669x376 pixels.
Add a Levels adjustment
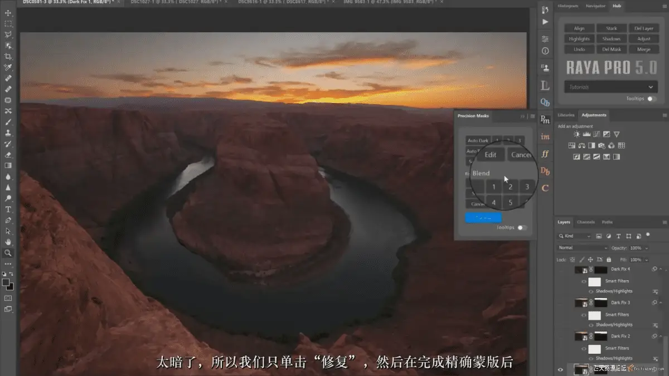click(x=586, y=134)
